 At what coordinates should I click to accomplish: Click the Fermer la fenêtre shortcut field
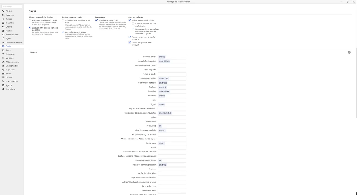coord(172,74)
